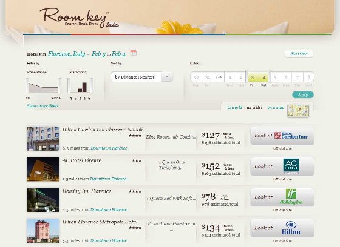This screenshot has height=247, width=340.
Task: Select Feb 5 in the date strip
Action: (x=275, y=77)
